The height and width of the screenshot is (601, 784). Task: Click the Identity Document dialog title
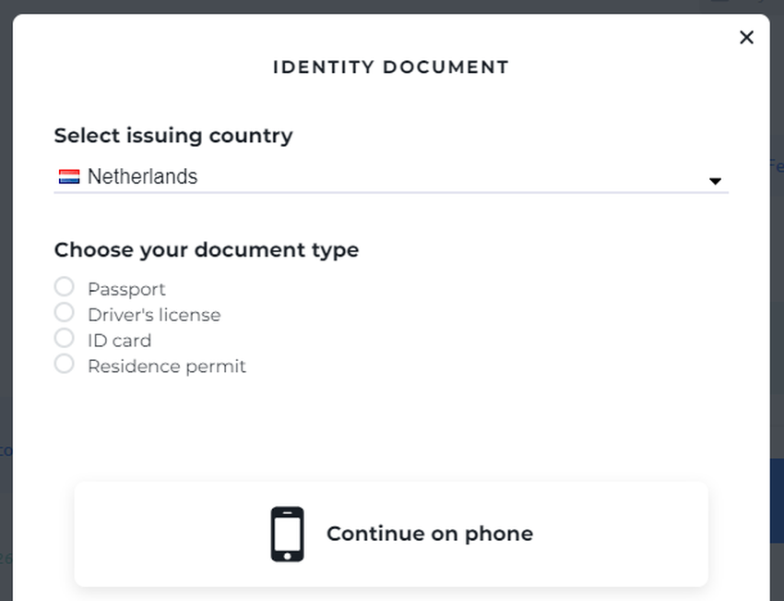[391, 67]
